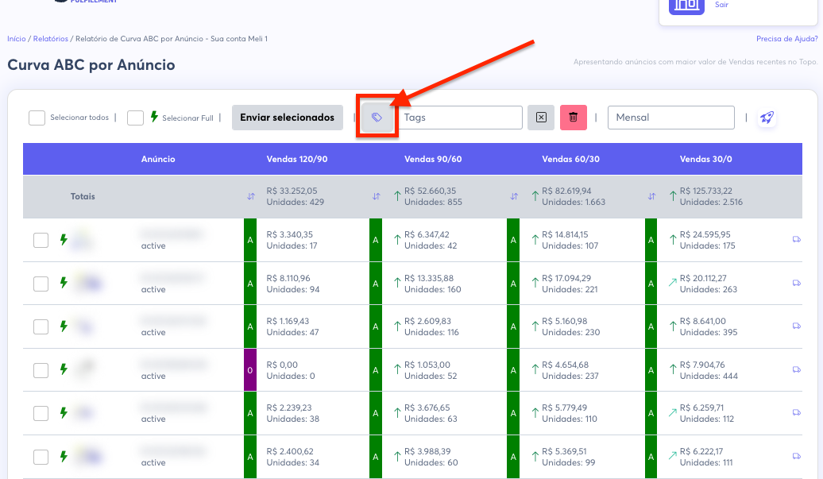823x479 pixels.
Task: Sort the Vendas 60/30 column totals
Action: (514, 196)
